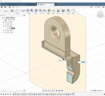The height and width of the screenshot is (96, 105).
Task: Select the Measure inspect tool
Action: coord(54,10)
